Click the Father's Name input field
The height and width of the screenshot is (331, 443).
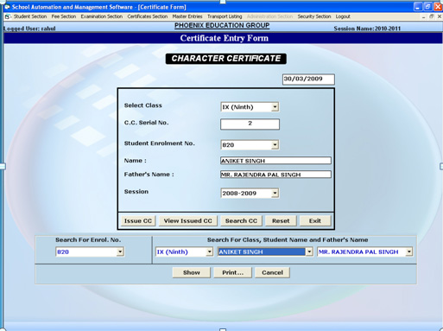pos(275,175)
